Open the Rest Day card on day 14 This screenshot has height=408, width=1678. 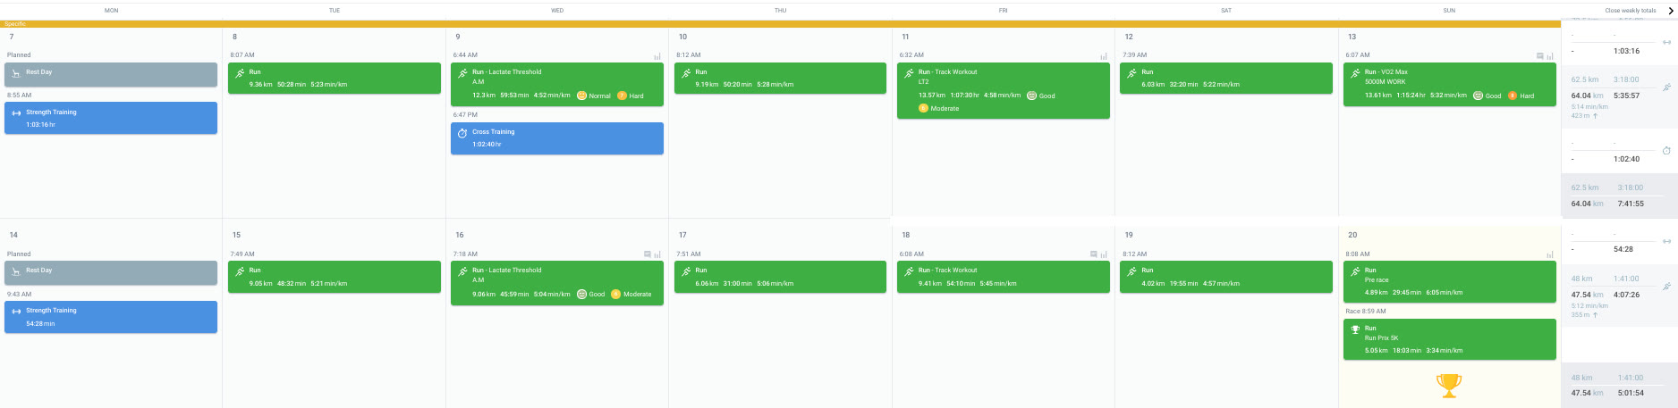(111, 272)
